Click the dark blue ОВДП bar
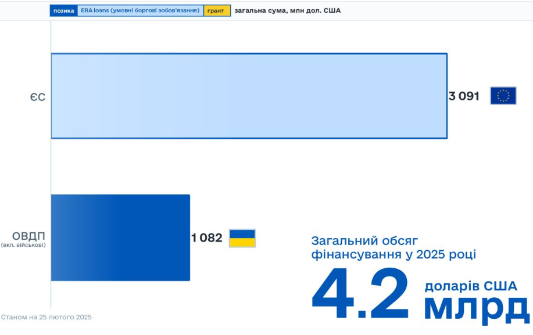The image size is (533, 335). [120, 237]
